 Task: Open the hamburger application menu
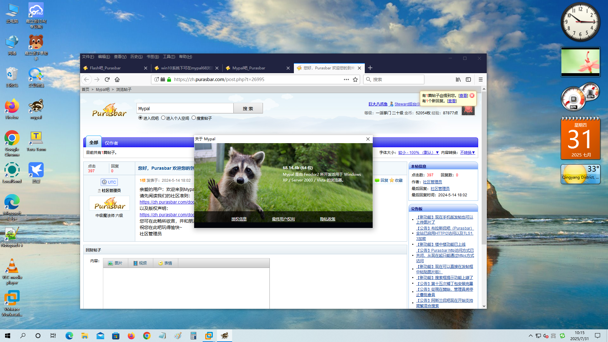(480, 79)
